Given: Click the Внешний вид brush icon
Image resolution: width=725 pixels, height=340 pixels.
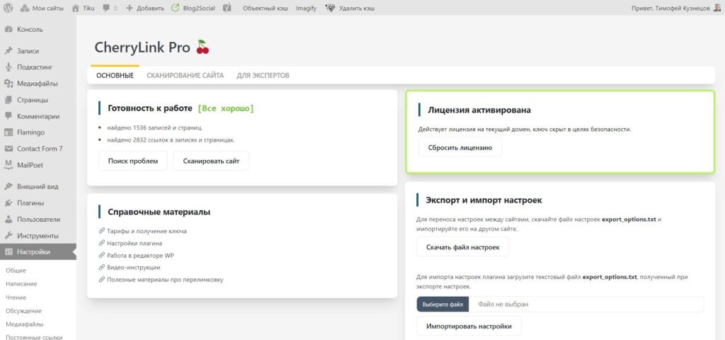Looking at the screenshot, I should (8, 186).
